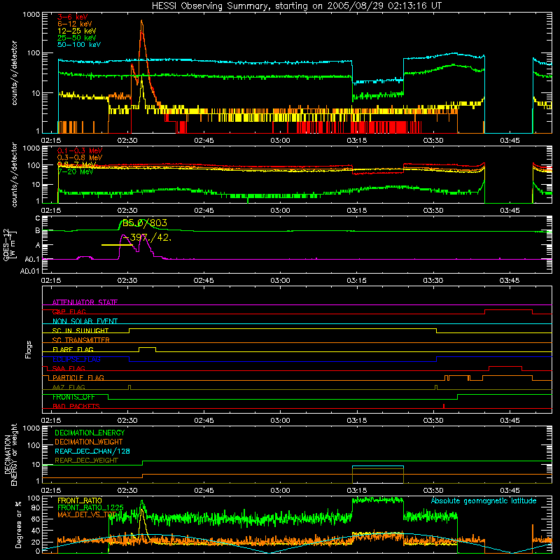560x560 pixels.
Task: Click the "REAR_DEC_CHAN/128" legend label
Action: tap(92, 451)
